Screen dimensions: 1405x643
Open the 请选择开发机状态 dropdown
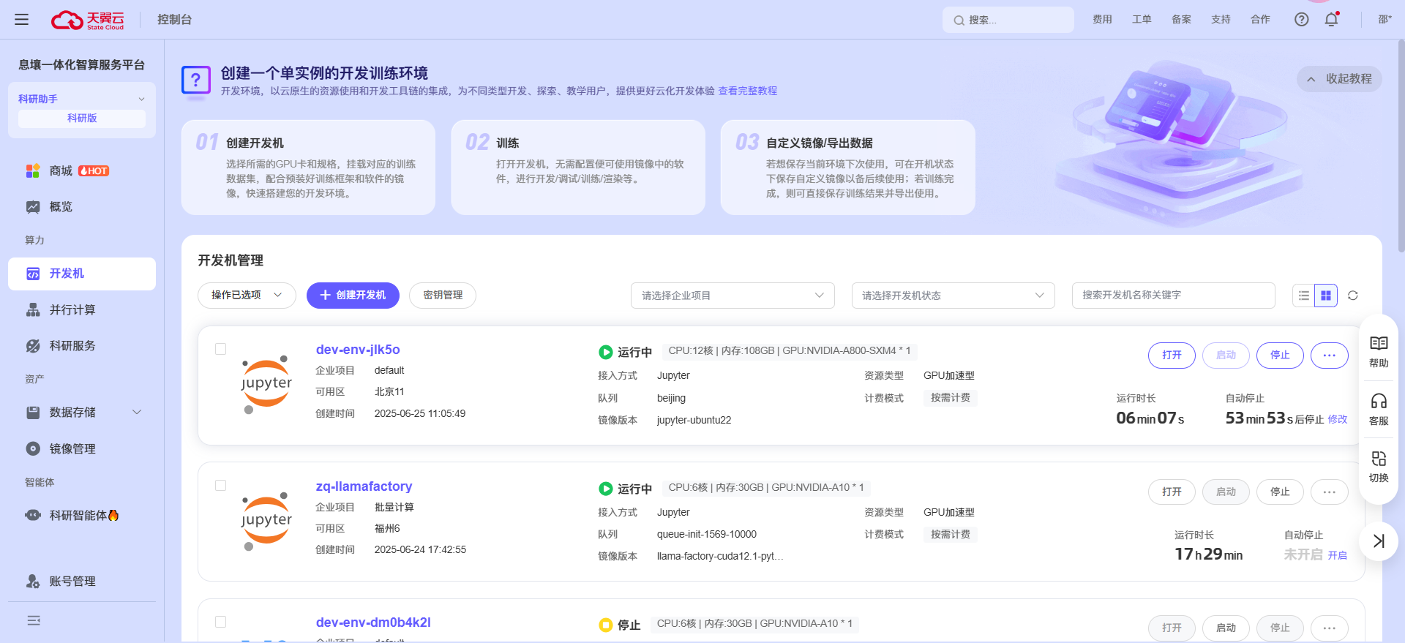point(953,296)
